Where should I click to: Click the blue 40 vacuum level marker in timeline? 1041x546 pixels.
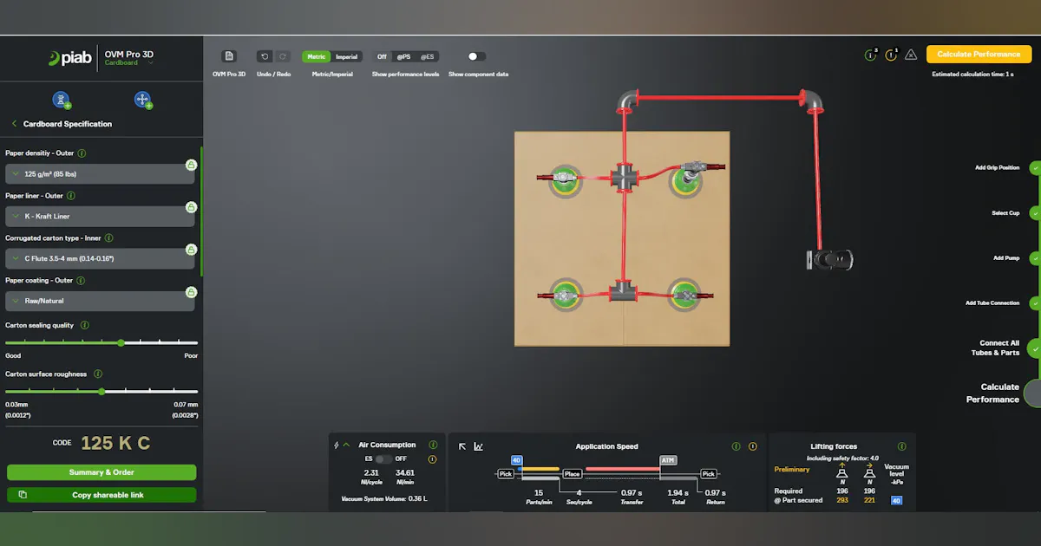coord(516,460)
